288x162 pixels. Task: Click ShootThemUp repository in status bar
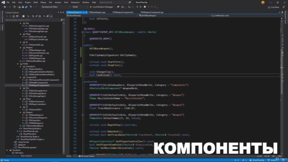(x=256, y=160)
